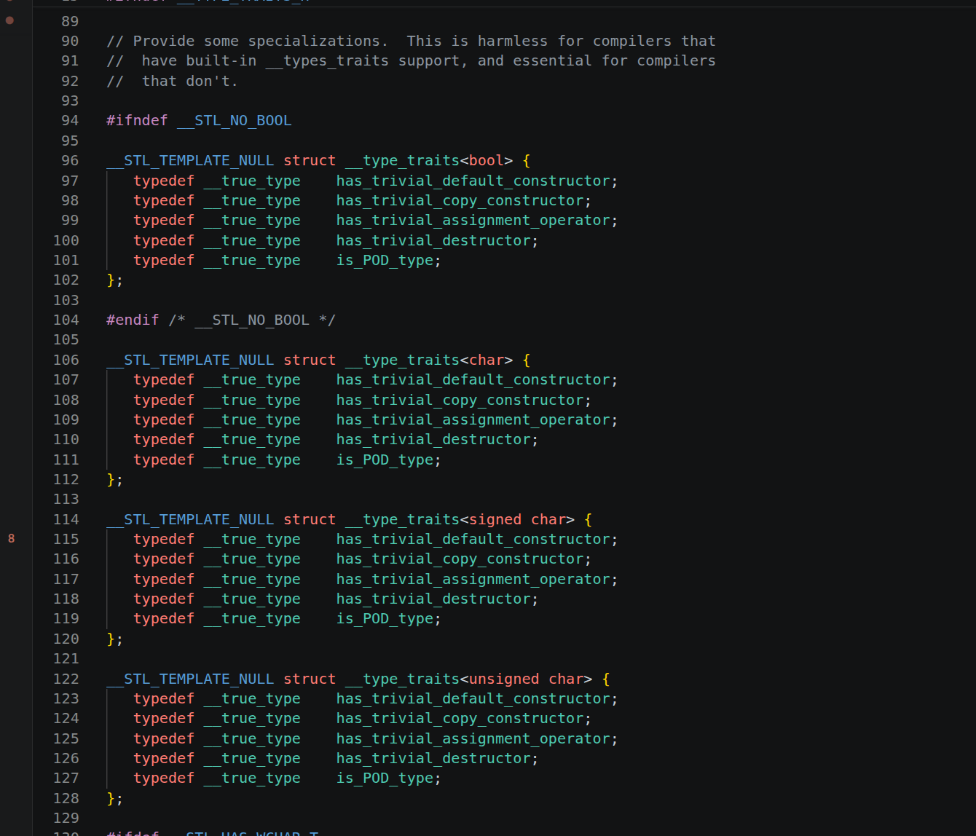Click "typedef" keyword on line 115
The height and width of the screenshot is (836, 976).
tap(164, 539)
